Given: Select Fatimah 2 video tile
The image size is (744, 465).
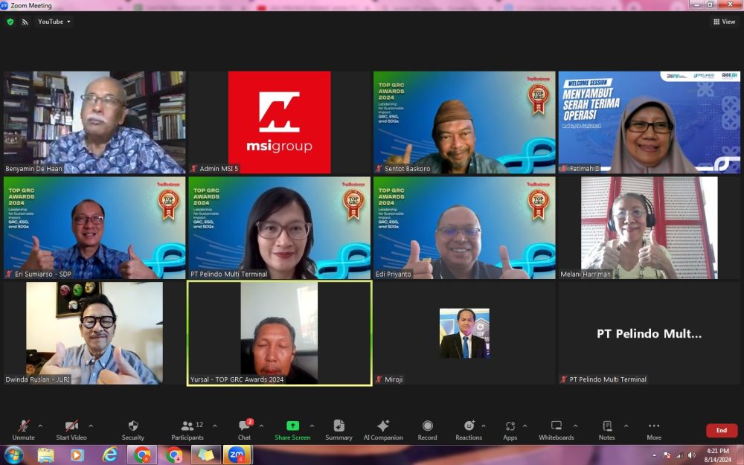Looking at the screenshot, I should tap(650, 123).
